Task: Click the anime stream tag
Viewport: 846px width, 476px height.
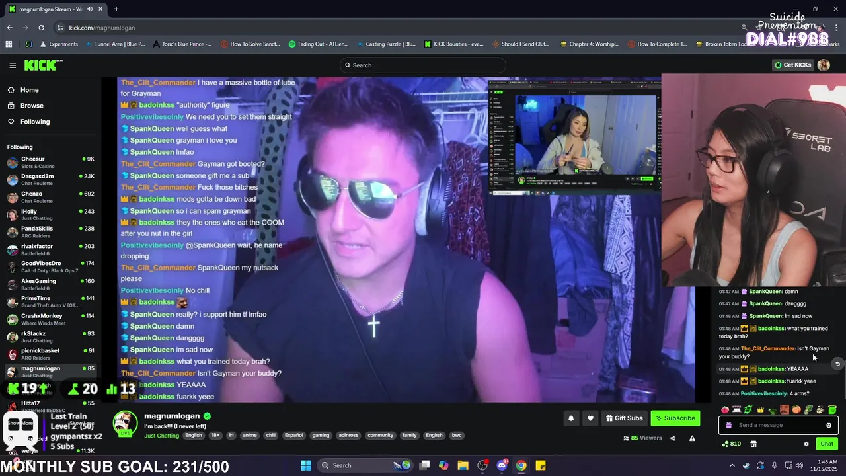Action: click(250, 435)
